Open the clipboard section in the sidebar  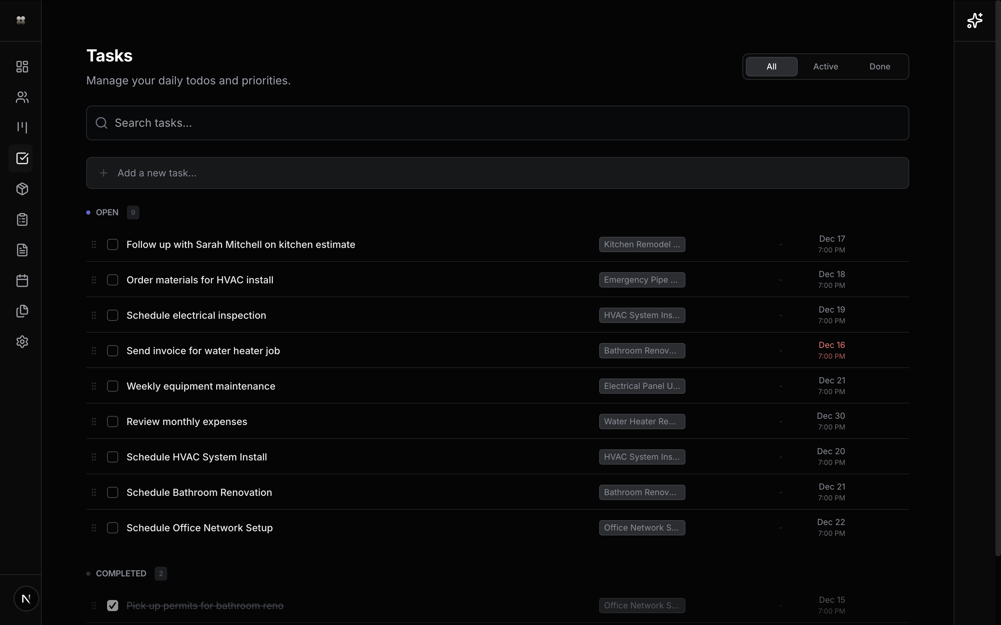click(x=21, y=219)
